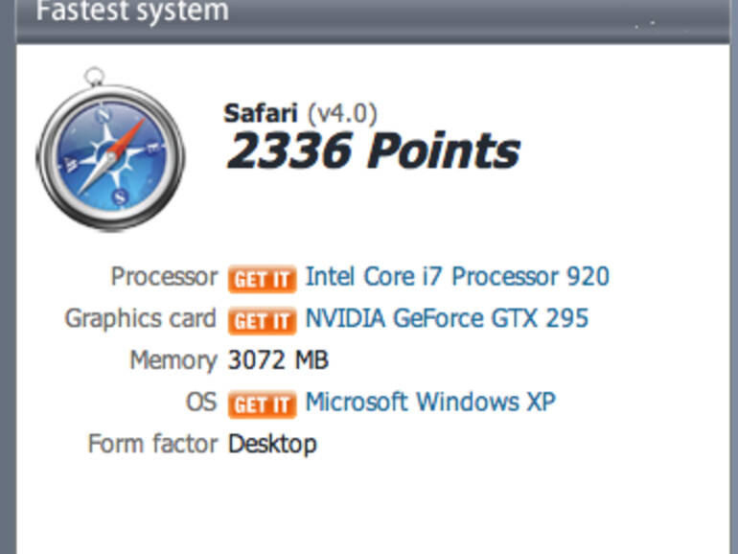Follow the NVIDIA GeForce GTX 295 link
Viewport: 738px width, 554px height.
447,318
